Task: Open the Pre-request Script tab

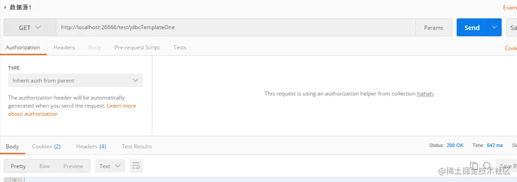Action: coord(137,48)
